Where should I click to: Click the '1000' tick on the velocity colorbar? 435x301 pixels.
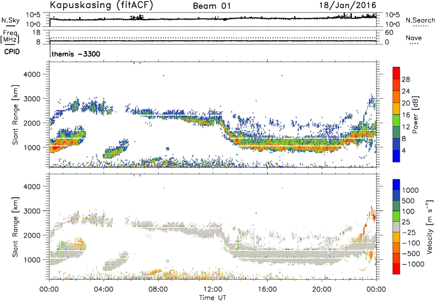coord(411,190)
